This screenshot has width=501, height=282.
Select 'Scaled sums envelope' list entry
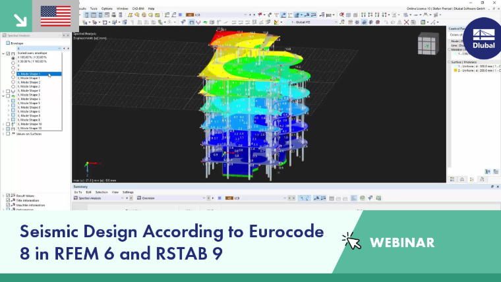[x=32, y=53]
